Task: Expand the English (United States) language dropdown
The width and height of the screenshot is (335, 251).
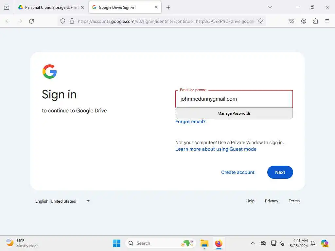Action: click(x=62, y=201)
